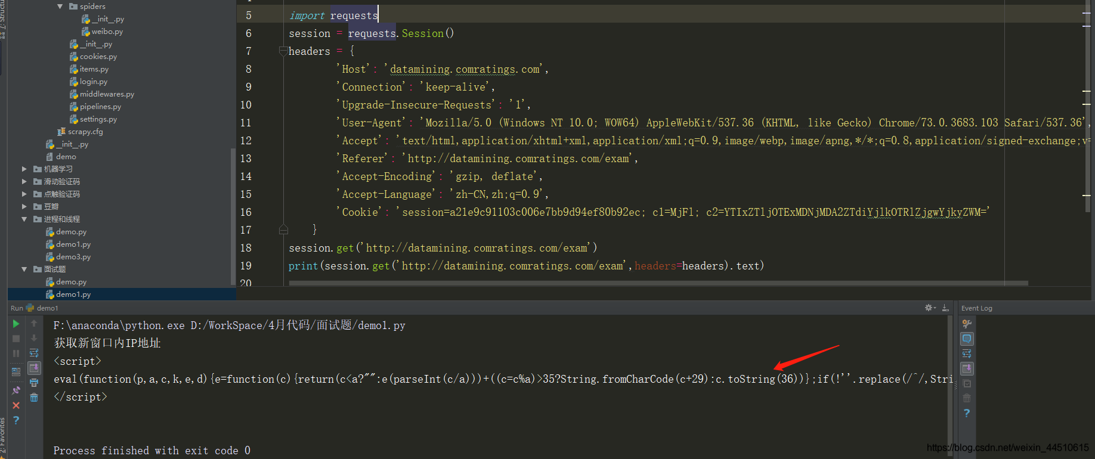Jump up the stack trace with up arrow
Image resolution: width=1095 pixels, height=459 pixels.
click(34, 324)
